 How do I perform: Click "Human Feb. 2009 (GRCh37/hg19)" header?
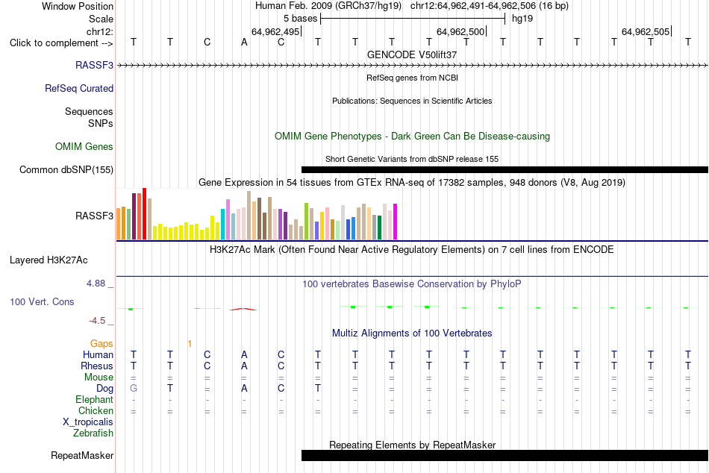[328, 6]
